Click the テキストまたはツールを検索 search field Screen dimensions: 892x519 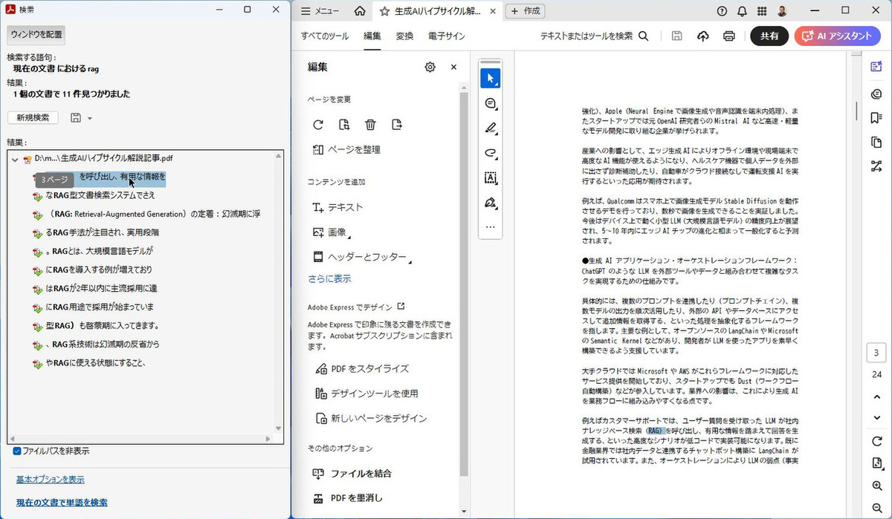(x=594, y=36)
